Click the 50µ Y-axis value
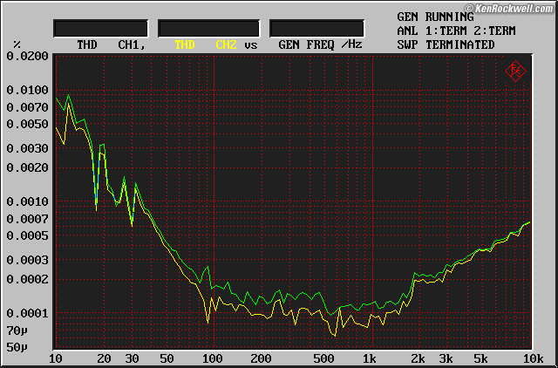558x368 pixels. click(17, 347)
